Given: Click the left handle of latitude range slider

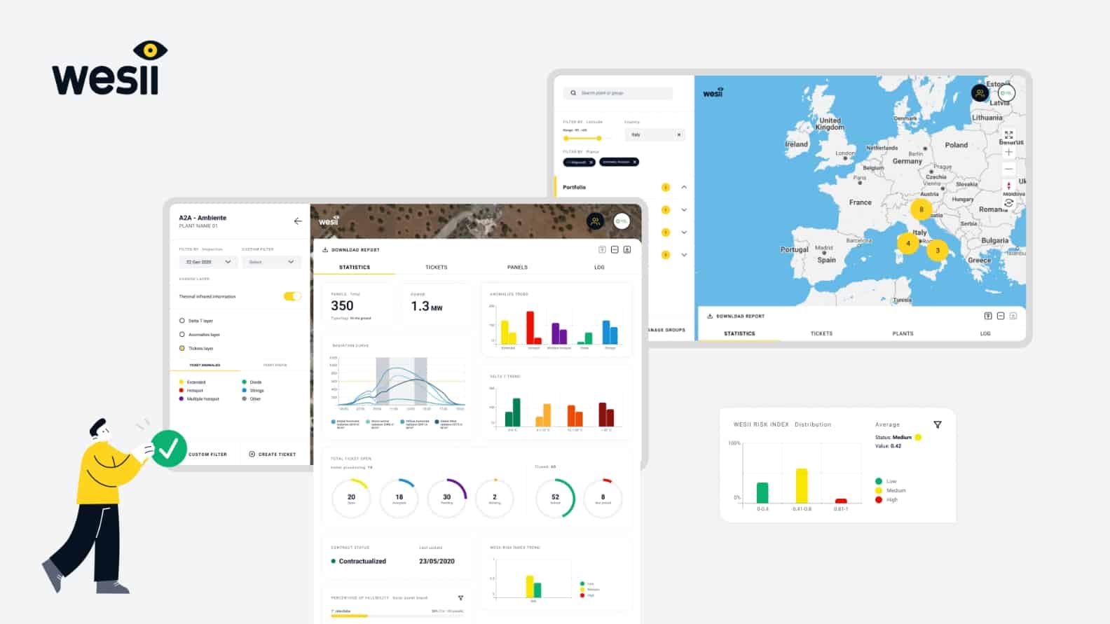Looking at the screenshot, I should 566,139.
